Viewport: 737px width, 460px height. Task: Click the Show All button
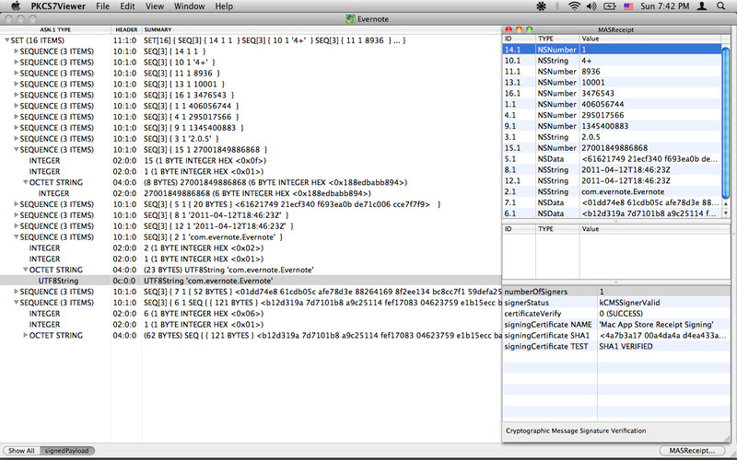coord(21,451)
